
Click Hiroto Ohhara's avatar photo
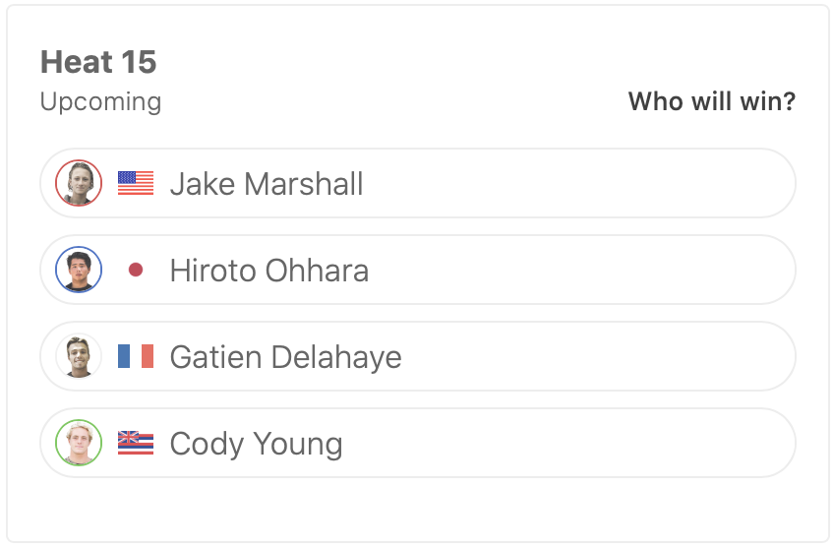(x=79, y=270)
